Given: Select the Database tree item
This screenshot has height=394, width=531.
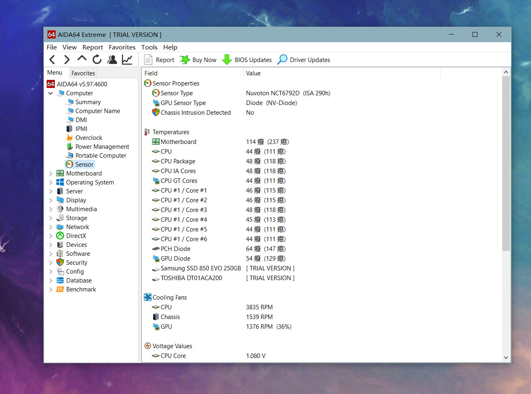Looking at the screenshot, I should (79, 281).
